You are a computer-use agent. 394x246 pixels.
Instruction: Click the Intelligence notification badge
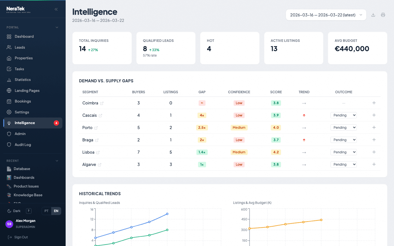(x=56, y=123)
